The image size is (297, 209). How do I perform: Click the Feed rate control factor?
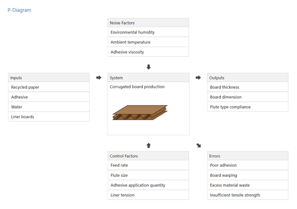[148, 165]
